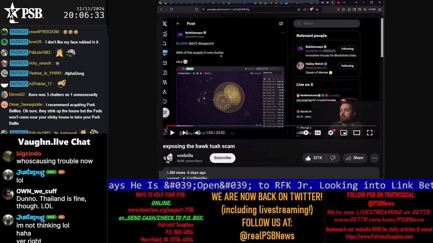Image resolution: width=433 pixels, height=243 pixels.
Task: Dislike the video
Action: pos(333,158)
